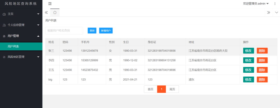Open the 个人信息管理 sidebar menu

click(x=21, y=25)
